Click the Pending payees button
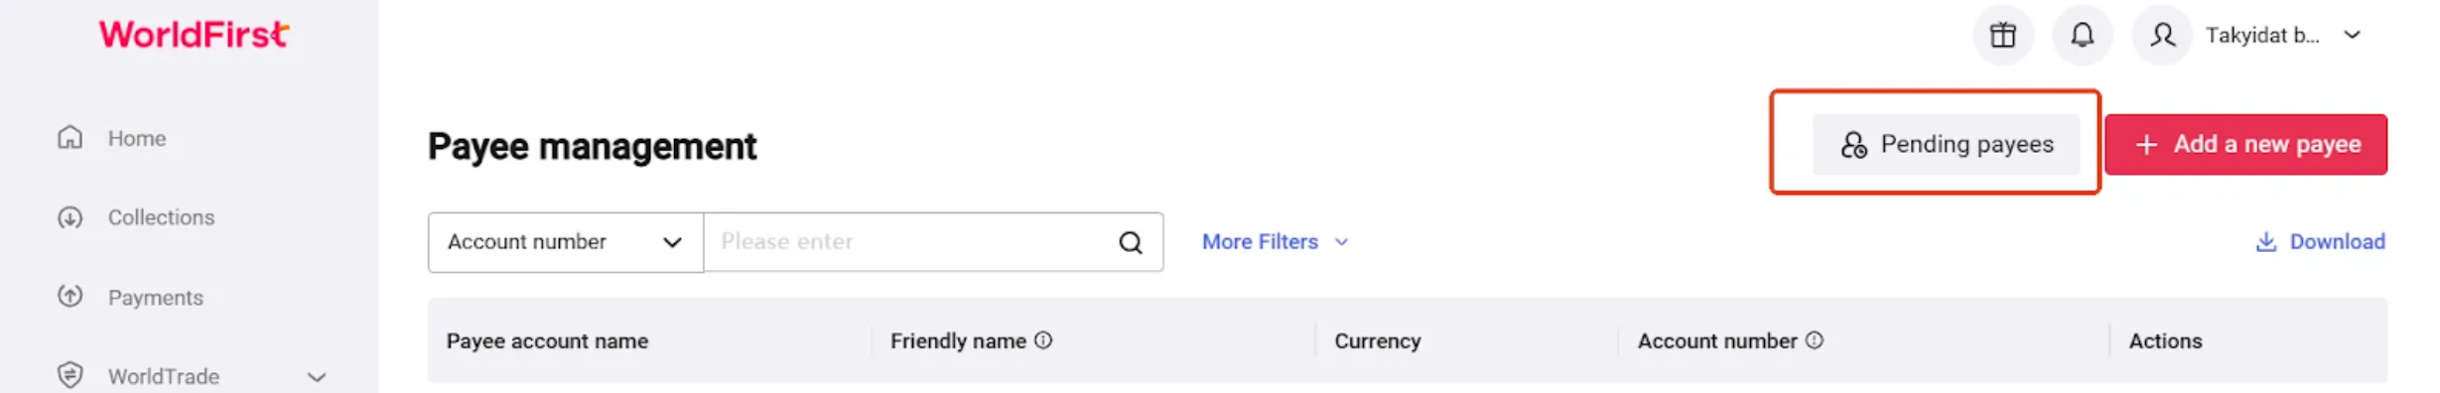The image size is (2440, 393). (1946, 145)
